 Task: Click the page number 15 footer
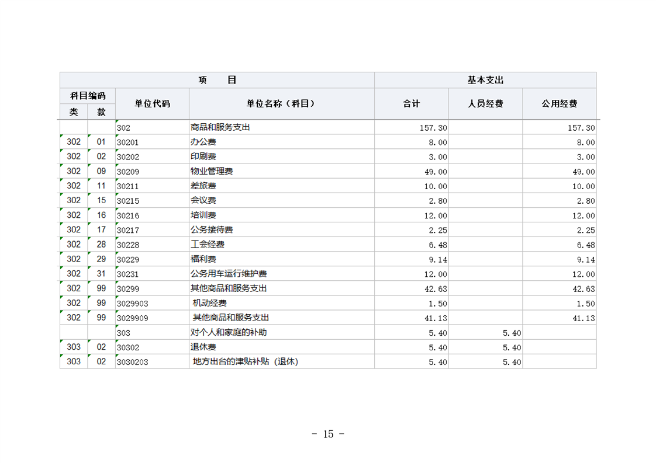328,434
